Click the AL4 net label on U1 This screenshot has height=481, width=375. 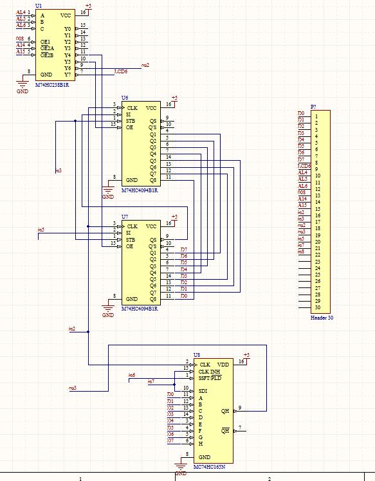(x=21, y=12)
